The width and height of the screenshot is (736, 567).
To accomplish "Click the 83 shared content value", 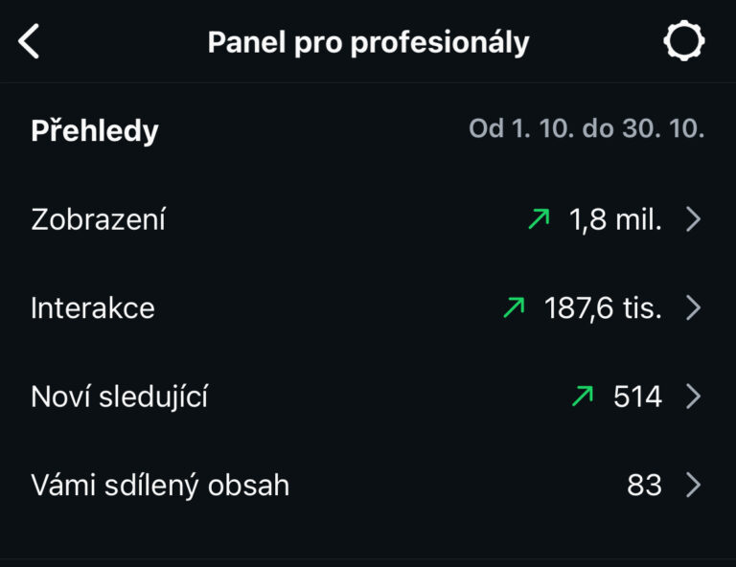I will click(644, 486).
